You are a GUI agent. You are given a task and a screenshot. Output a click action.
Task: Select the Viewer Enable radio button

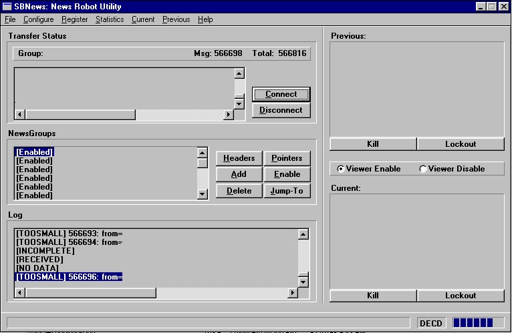[342, 169]
